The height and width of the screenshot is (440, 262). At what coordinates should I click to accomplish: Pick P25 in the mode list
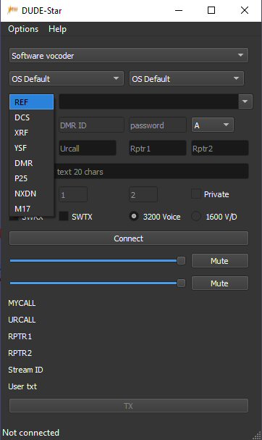pyautogui.click(x=31, y=178)
